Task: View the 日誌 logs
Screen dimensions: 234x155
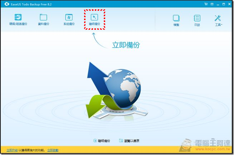Action: pos(197,20)
